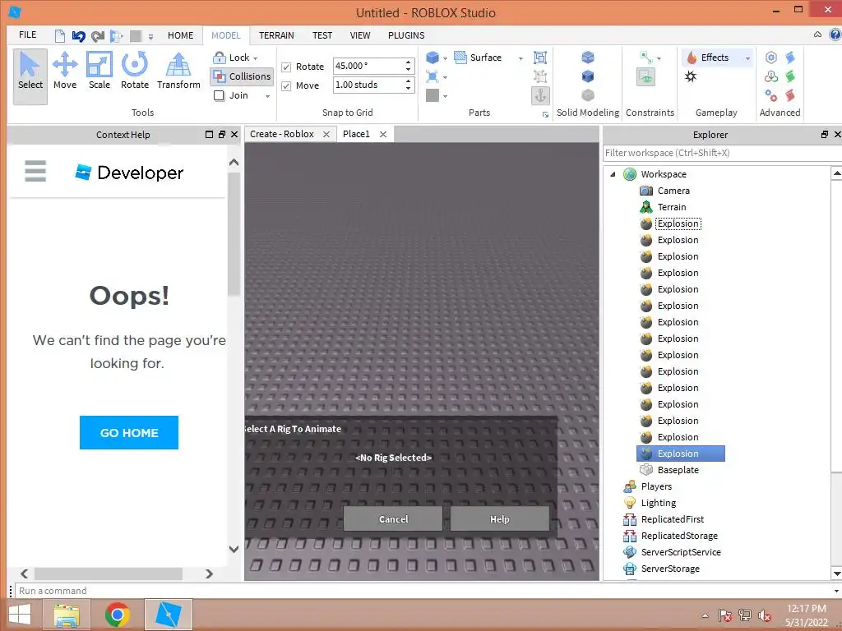Activate the Select tool
842x631 pixels.
(30, 76)
